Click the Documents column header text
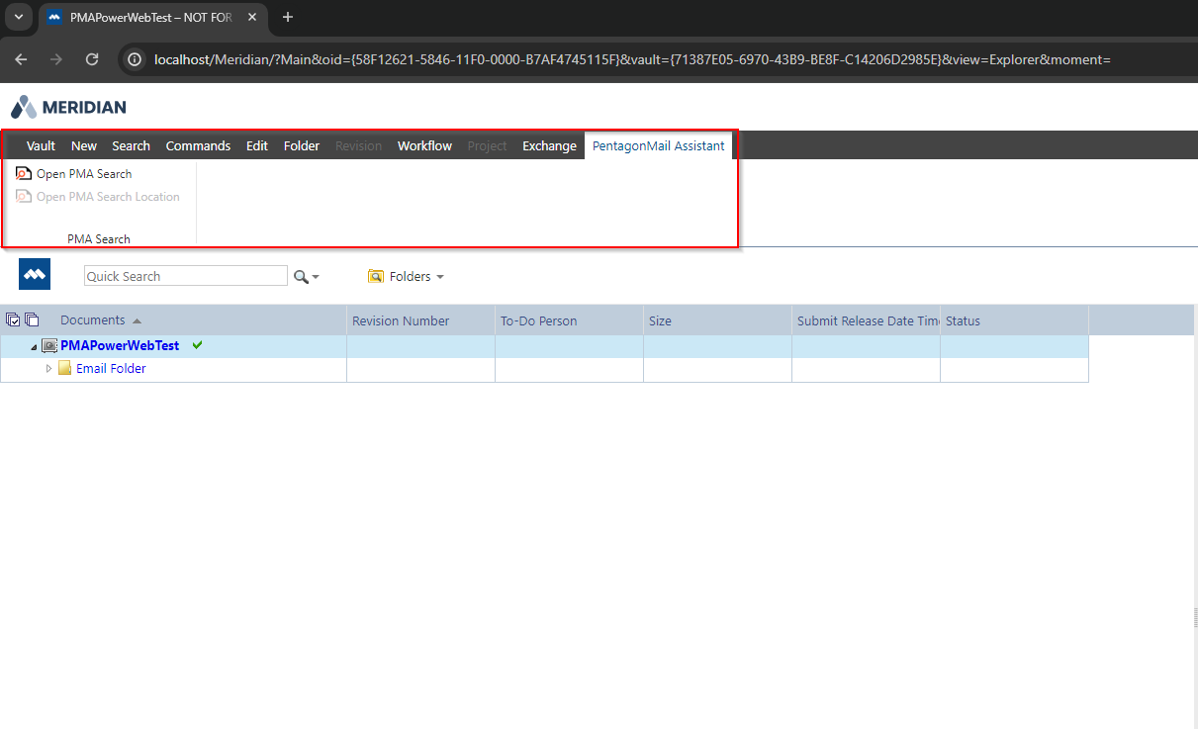 (92, 319)
